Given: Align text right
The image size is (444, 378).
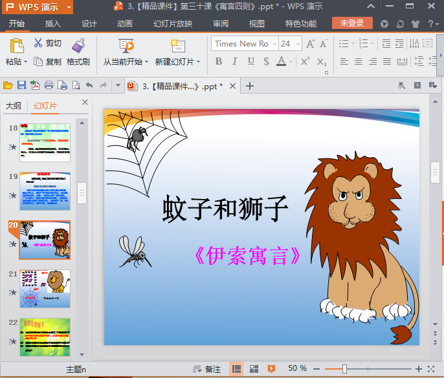Looking at the screenshot, I should (x=373, y=61).
